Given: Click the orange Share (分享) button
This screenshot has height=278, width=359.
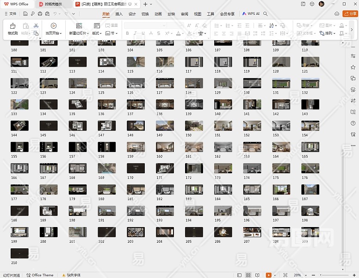Looking at the screenshot, I should click(x=350, y=14).
